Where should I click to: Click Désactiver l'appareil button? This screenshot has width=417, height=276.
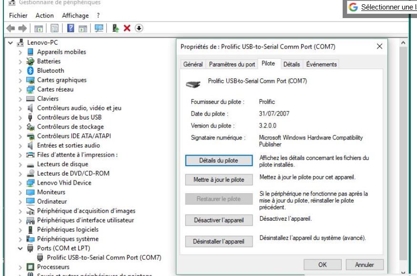click(x=219, y=220)
